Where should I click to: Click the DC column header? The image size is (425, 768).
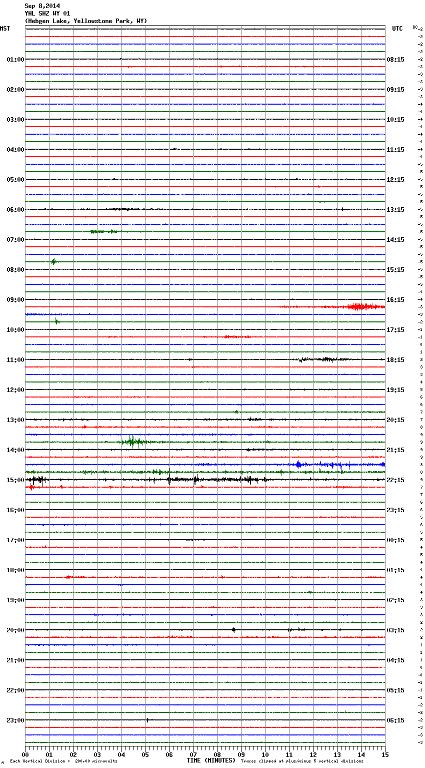tap(415, 27)
